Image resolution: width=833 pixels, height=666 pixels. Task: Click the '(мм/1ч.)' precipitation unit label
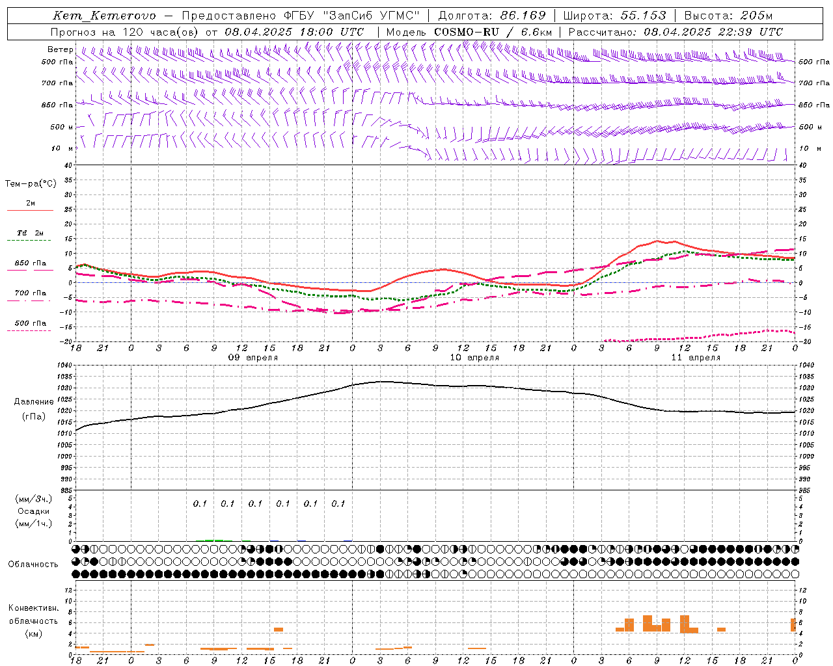34,524
